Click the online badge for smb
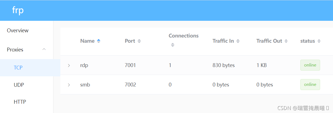 pos(310,85)
